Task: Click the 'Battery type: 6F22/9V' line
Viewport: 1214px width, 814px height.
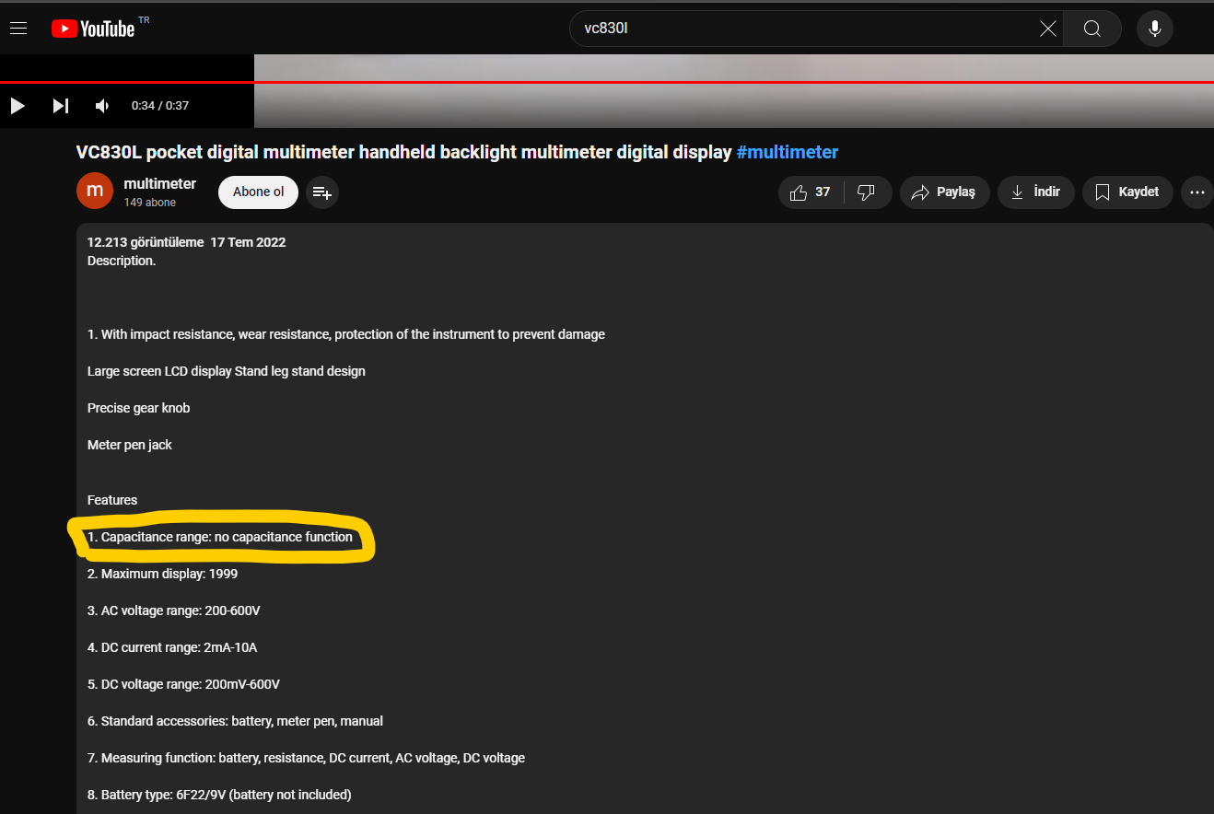Action: [x=219, y=795]
